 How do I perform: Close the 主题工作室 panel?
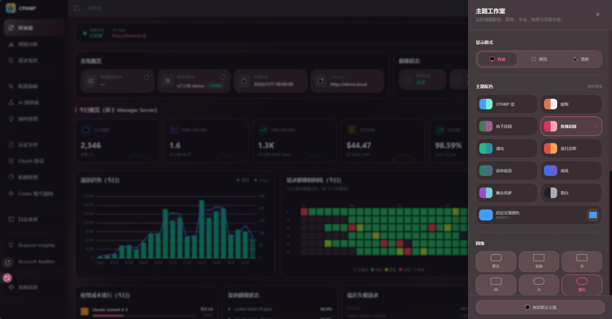(597, 14)
